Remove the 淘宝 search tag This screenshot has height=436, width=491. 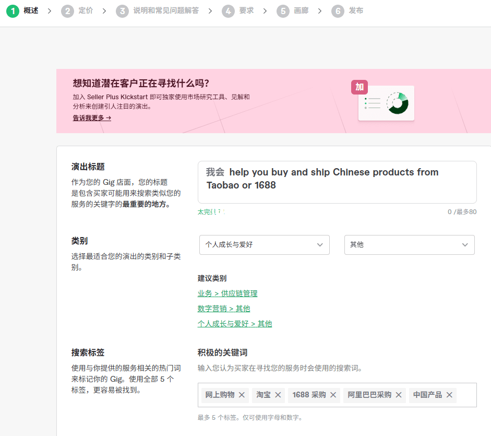pos(278,395)
